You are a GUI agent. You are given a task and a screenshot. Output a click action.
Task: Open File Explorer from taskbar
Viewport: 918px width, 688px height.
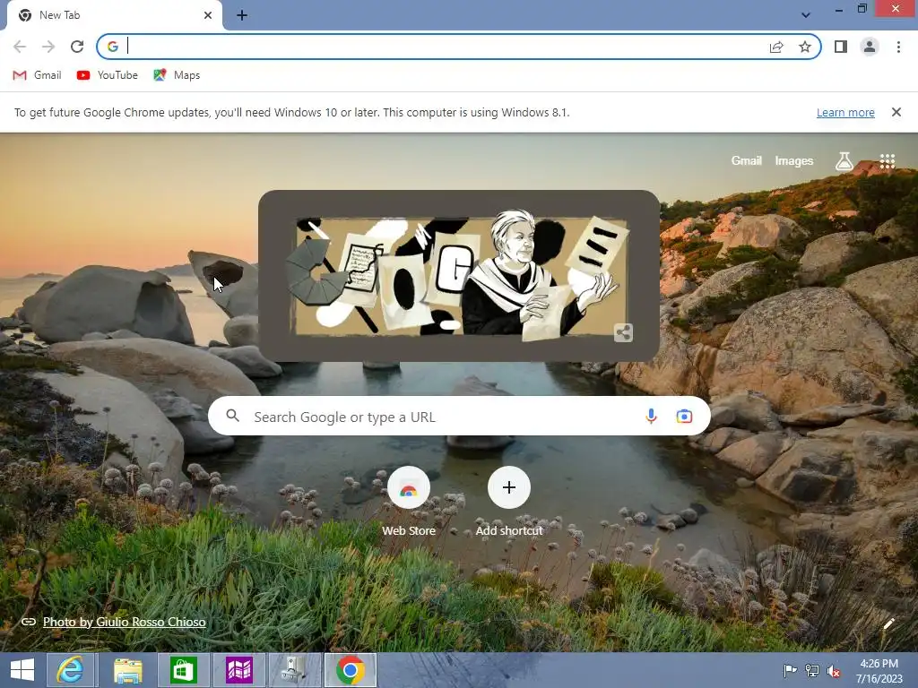coord(127,670)
